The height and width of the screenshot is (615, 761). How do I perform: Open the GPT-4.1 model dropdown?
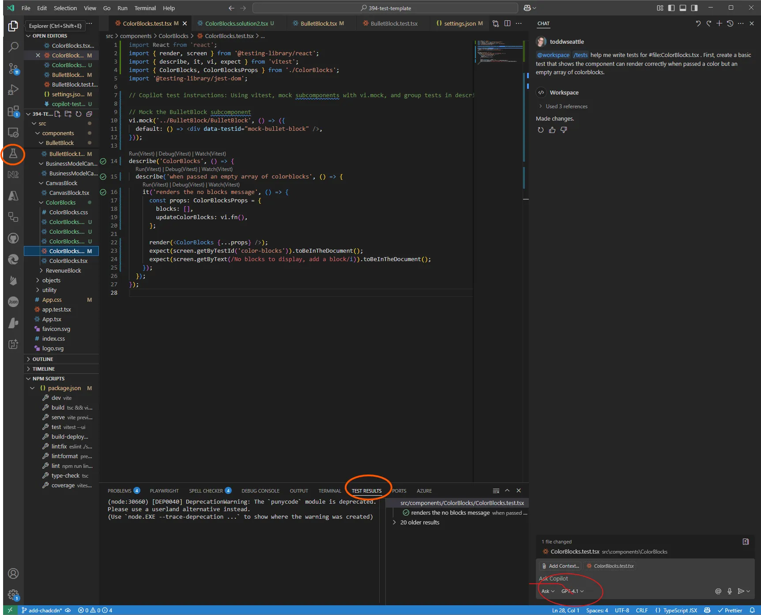pyautogui.click(x=571, y=591)
